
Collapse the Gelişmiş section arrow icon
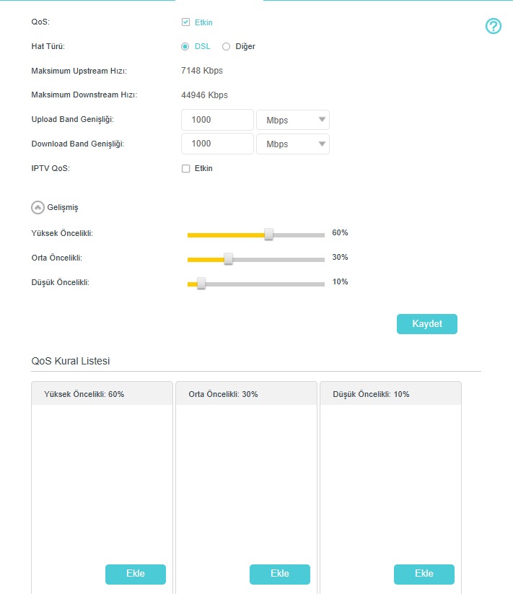[38, 207]
